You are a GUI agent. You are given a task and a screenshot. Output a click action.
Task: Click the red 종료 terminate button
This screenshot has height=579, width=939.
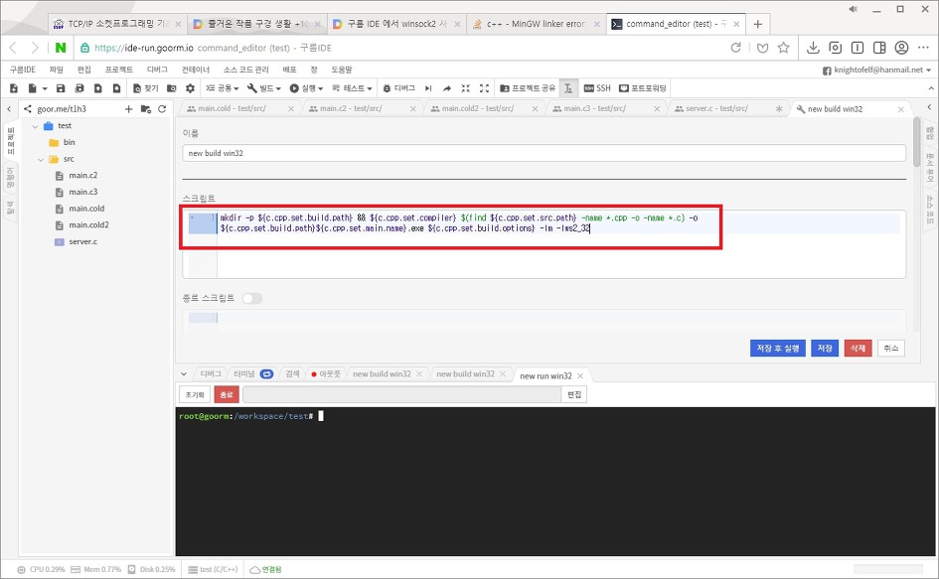[227, 394]
